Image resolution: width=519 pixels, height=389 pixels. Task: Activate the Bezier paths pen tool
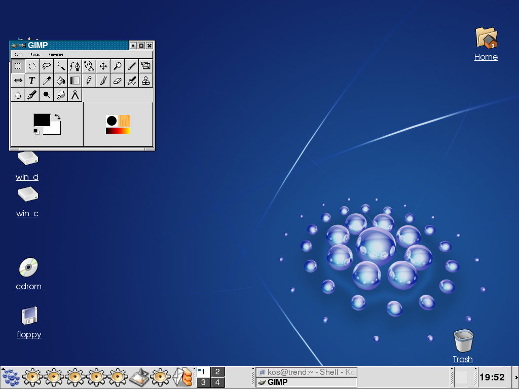click(x=75, y=66)
